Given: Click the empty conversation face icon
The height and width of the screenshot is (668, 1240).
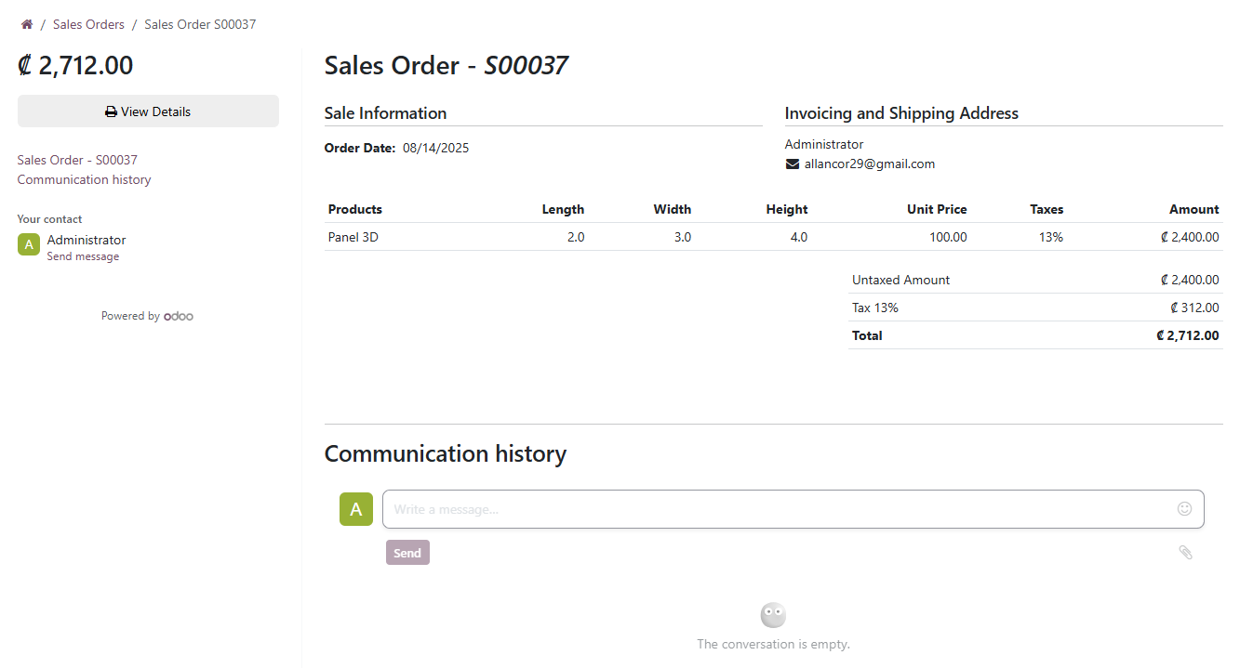Looking at the screenshot, I should (773, 615).
